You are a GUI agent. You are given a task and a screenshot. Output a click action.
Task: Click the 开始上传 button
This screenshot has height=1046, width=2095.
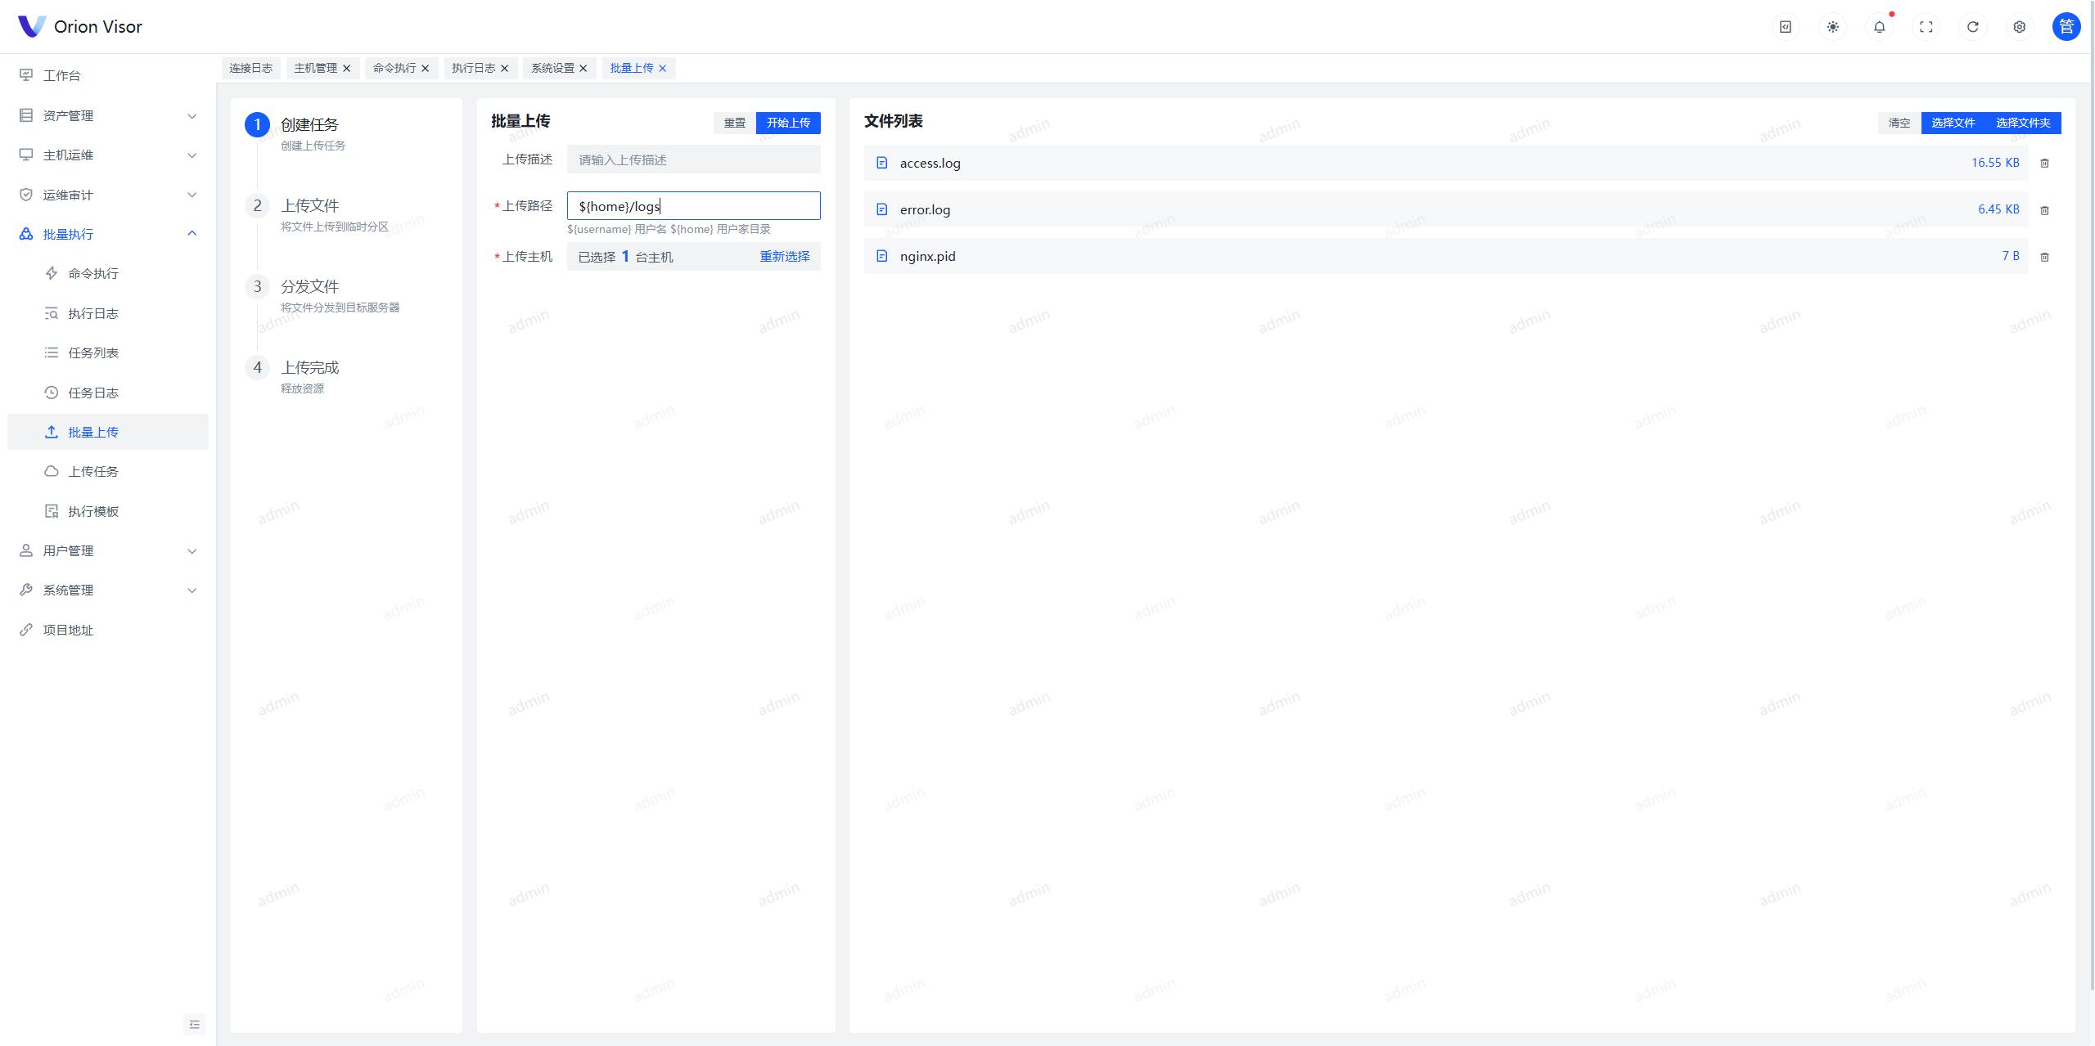(x=787, y=123)
